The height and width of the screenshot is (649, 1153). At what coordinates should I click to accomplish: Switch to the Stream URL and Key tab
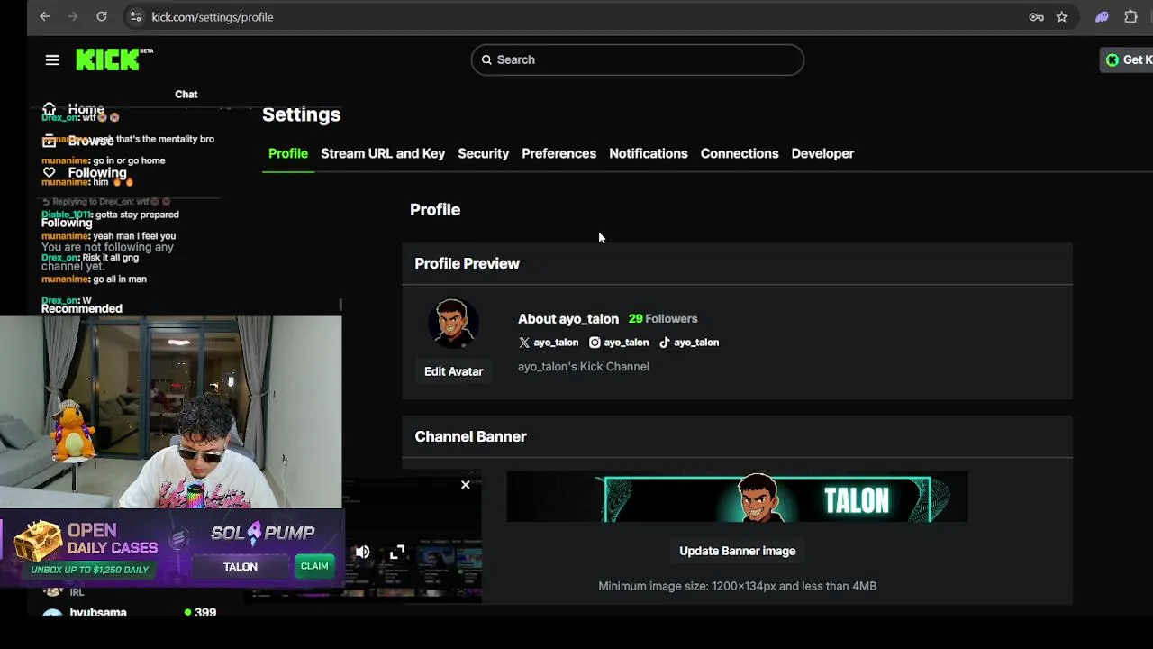[383, 153]
